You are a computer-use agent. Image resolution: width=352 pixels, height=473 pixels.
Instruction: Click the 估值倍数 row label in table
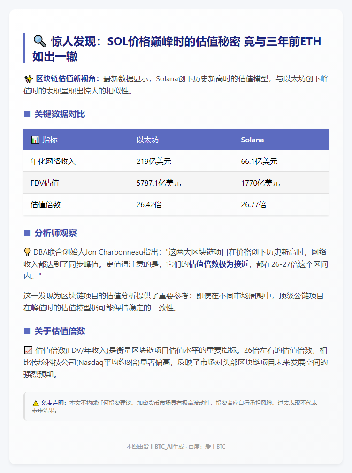pyautogui.click(x=46, y=204)
